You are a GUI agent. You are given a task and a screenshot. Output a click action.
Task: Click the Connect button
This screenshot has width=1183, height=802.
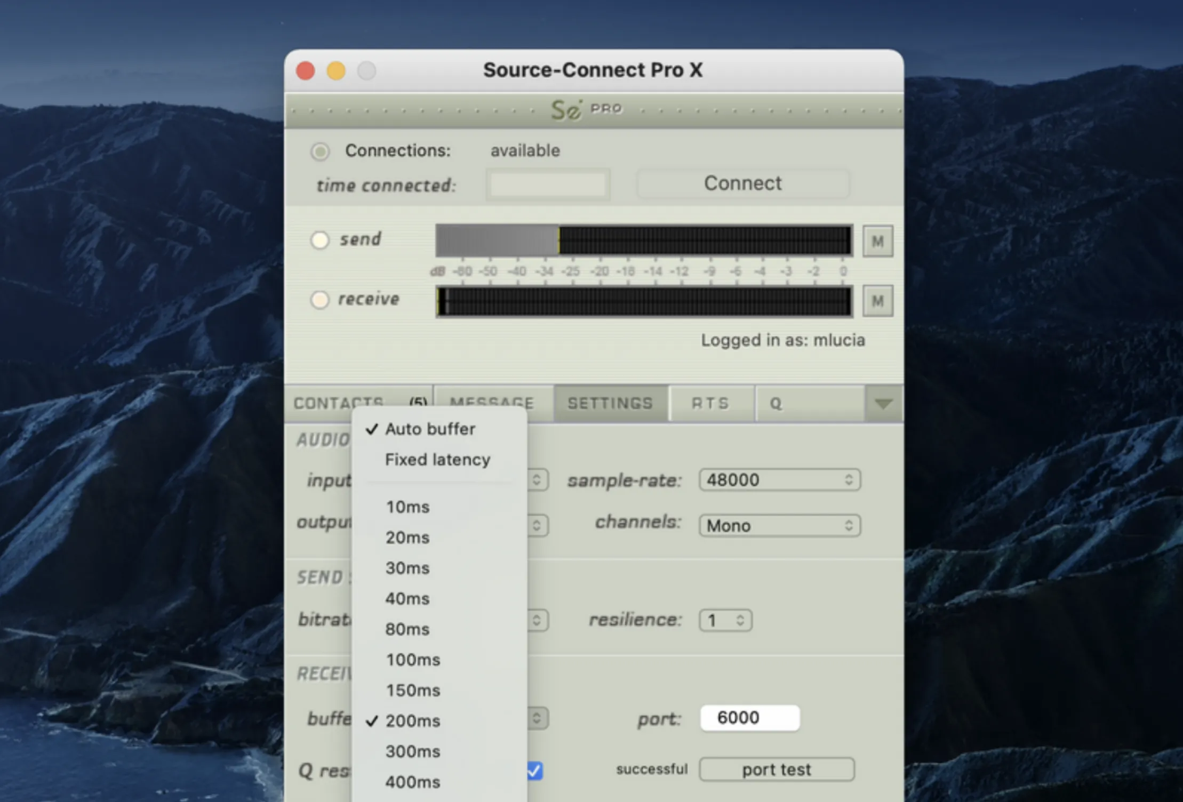[742, 183]
